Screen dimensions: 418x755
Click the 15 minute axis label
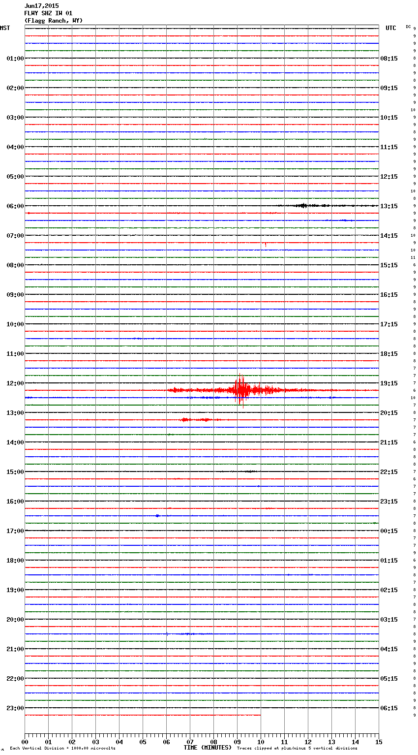point(379,742)
